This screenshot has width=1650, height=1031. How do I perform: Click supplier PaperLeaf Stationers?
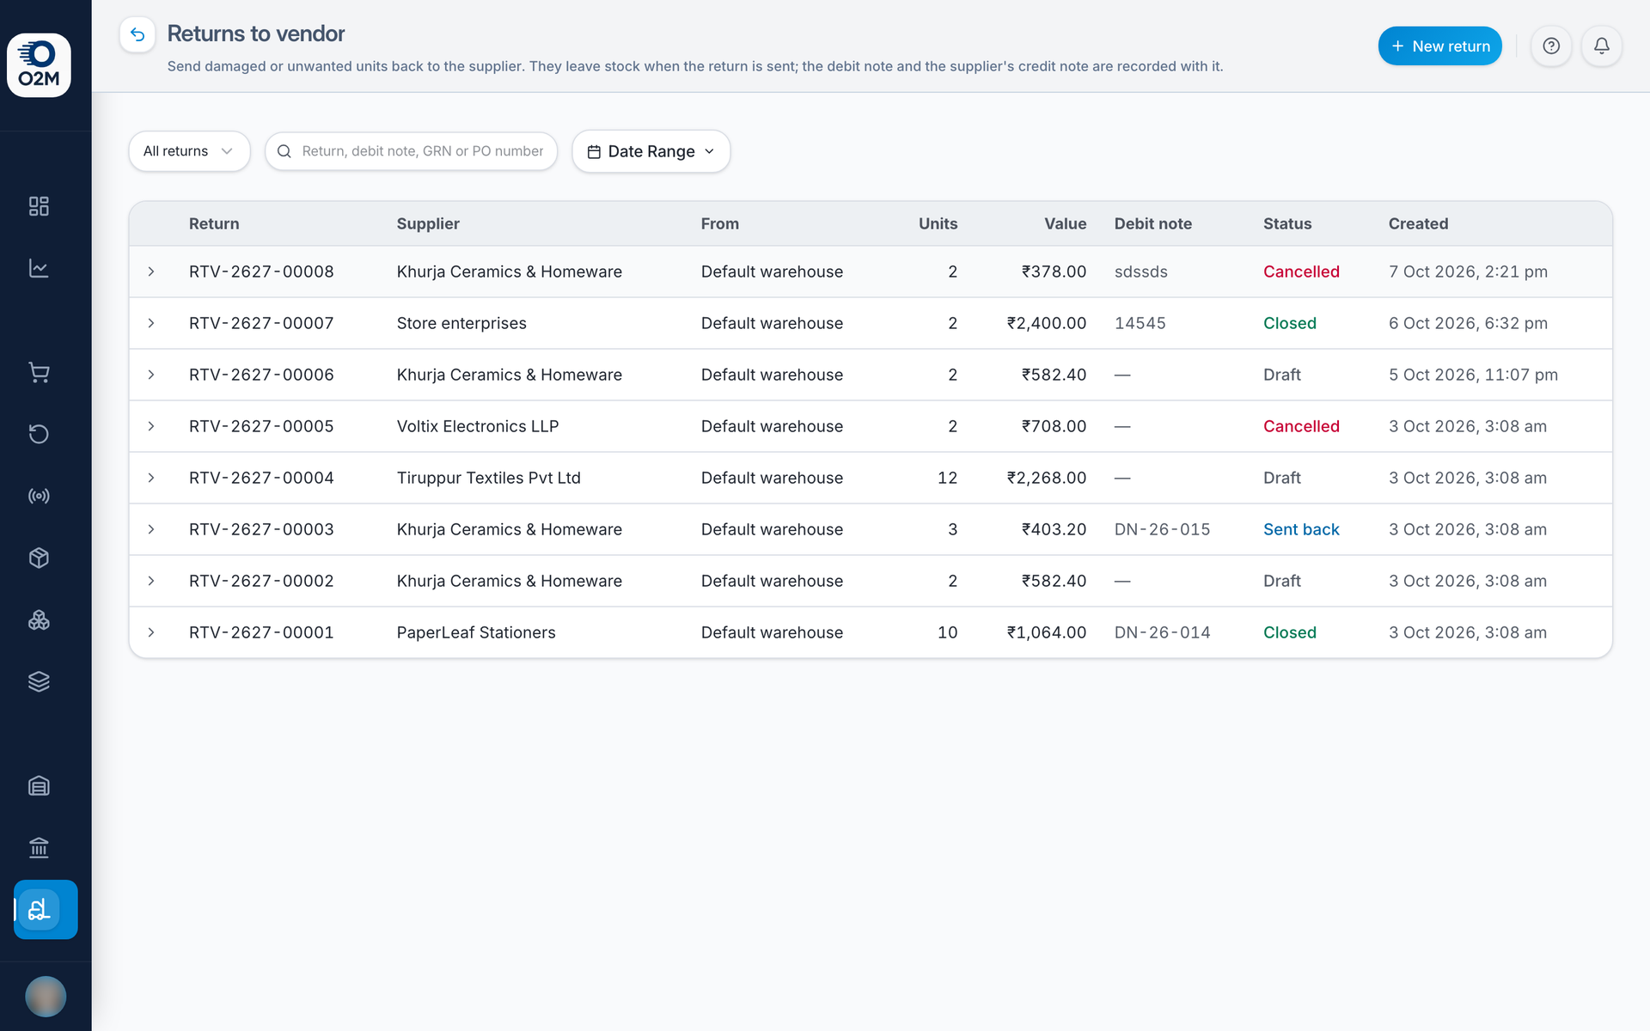click(x=476, y=632)
